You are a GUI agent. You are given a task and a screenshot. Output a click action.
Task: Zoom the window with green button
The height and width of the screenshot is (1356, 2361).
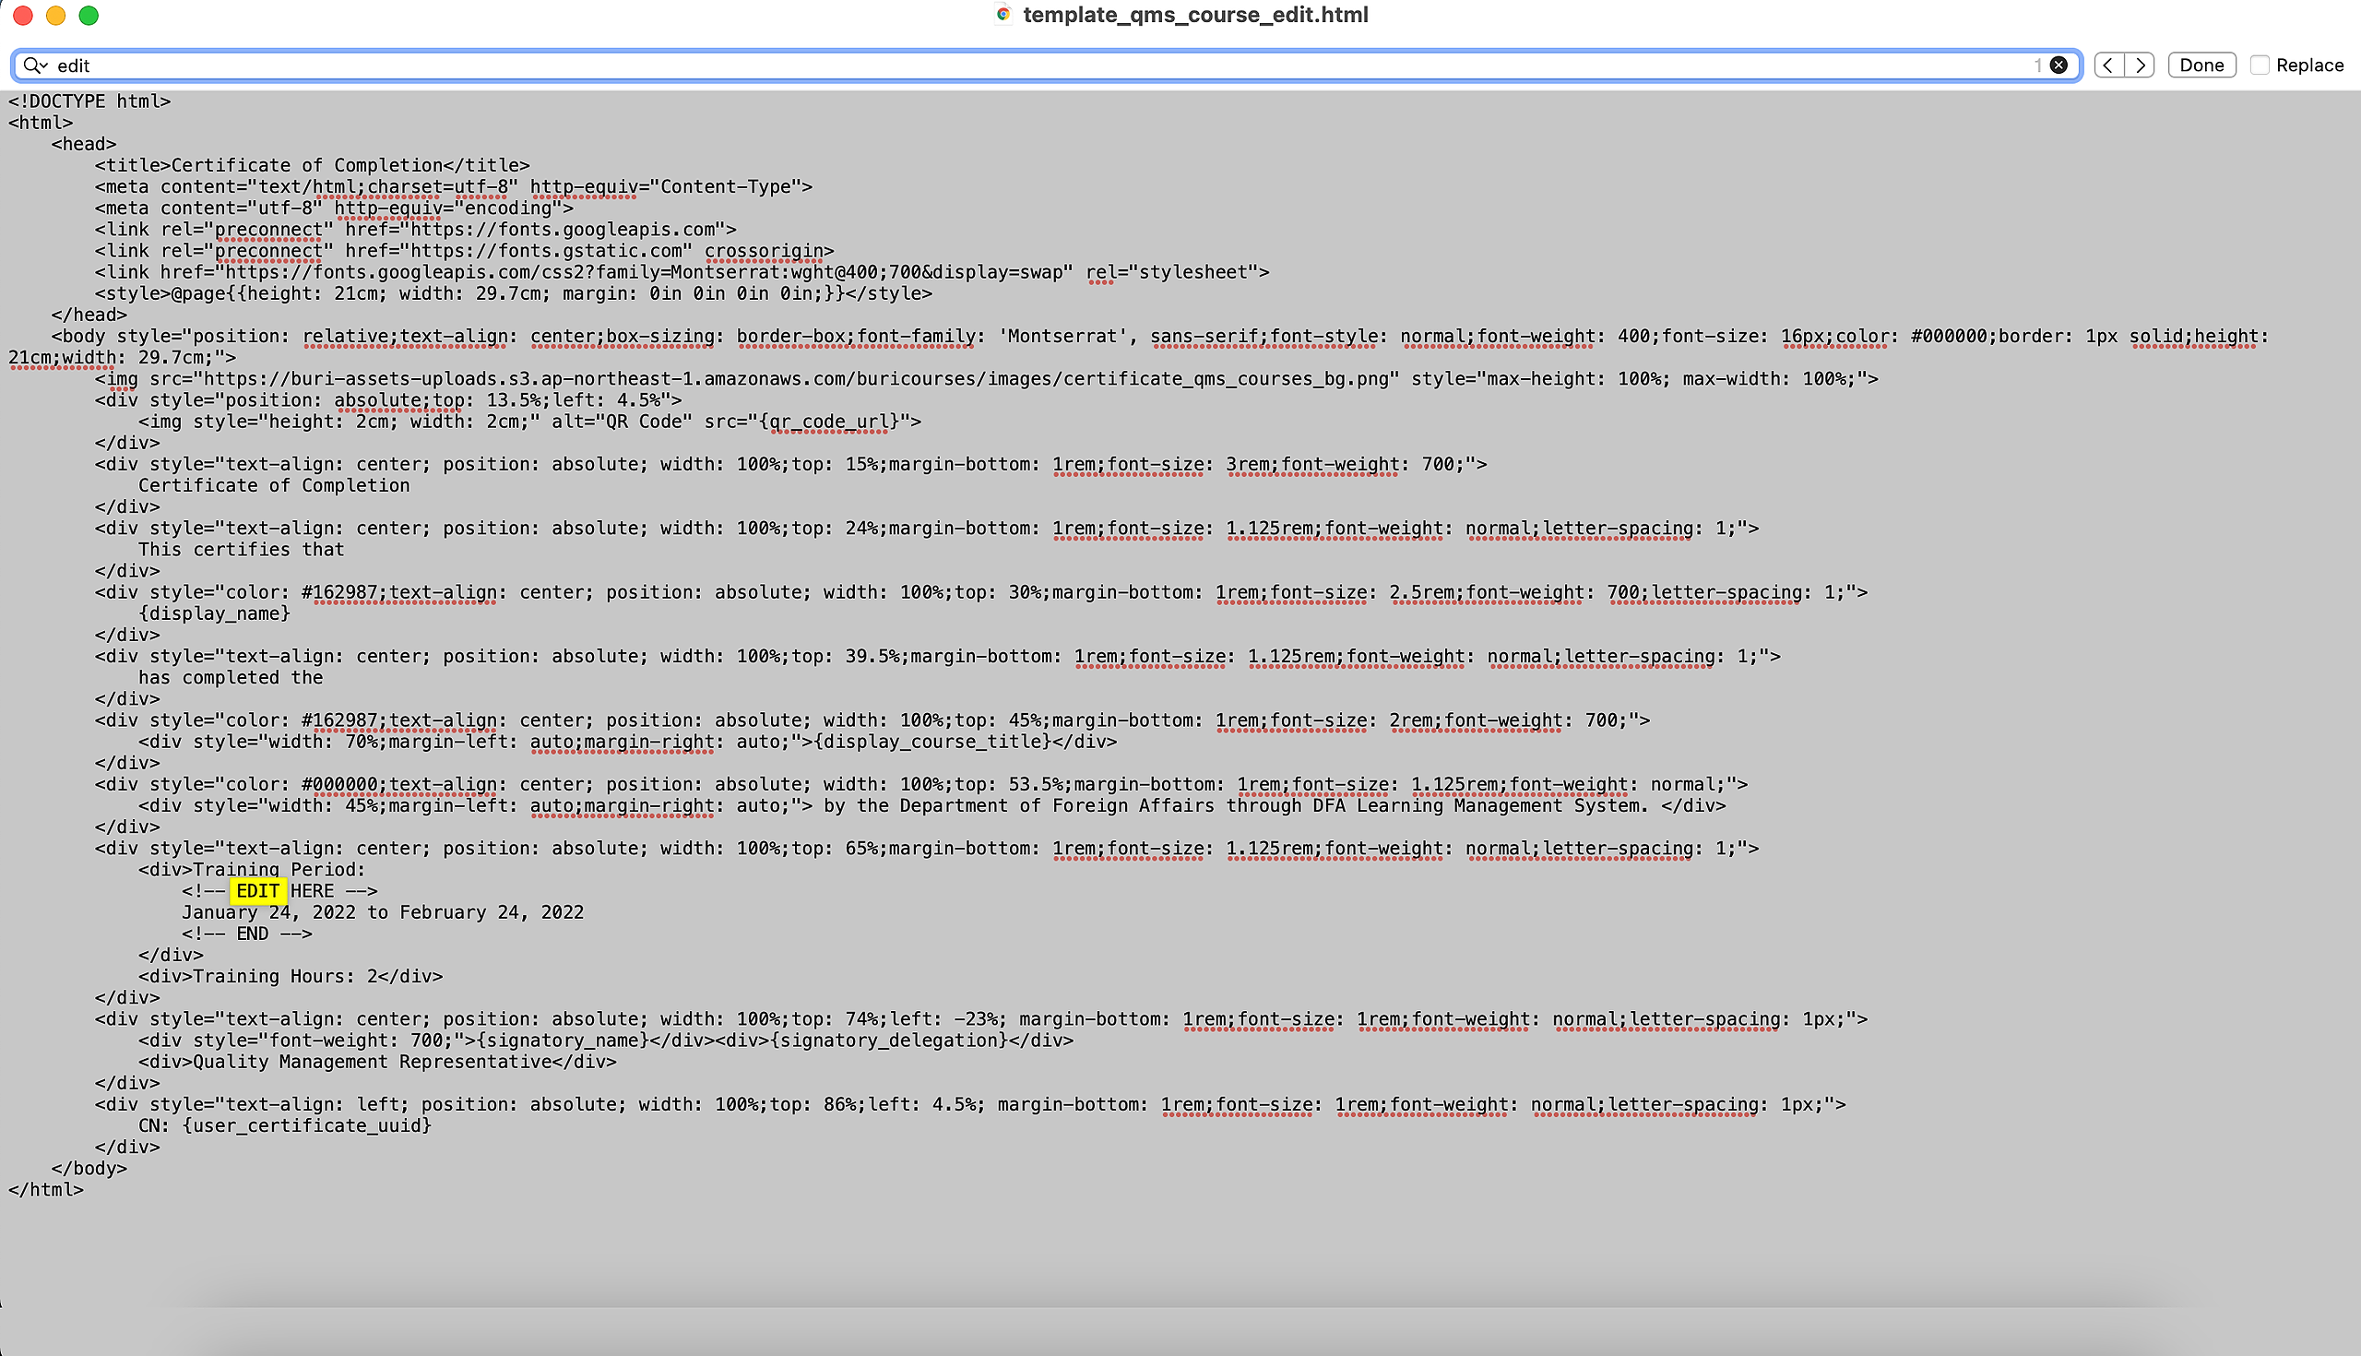tap(89, 15)
